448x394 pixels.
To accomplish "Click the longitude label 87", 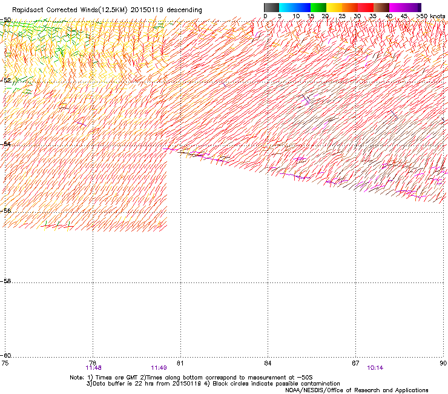I will (355, 363).
